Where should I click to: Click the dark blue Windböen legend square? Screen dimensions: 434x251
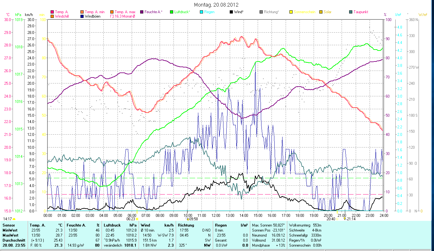tap(82, 16)
